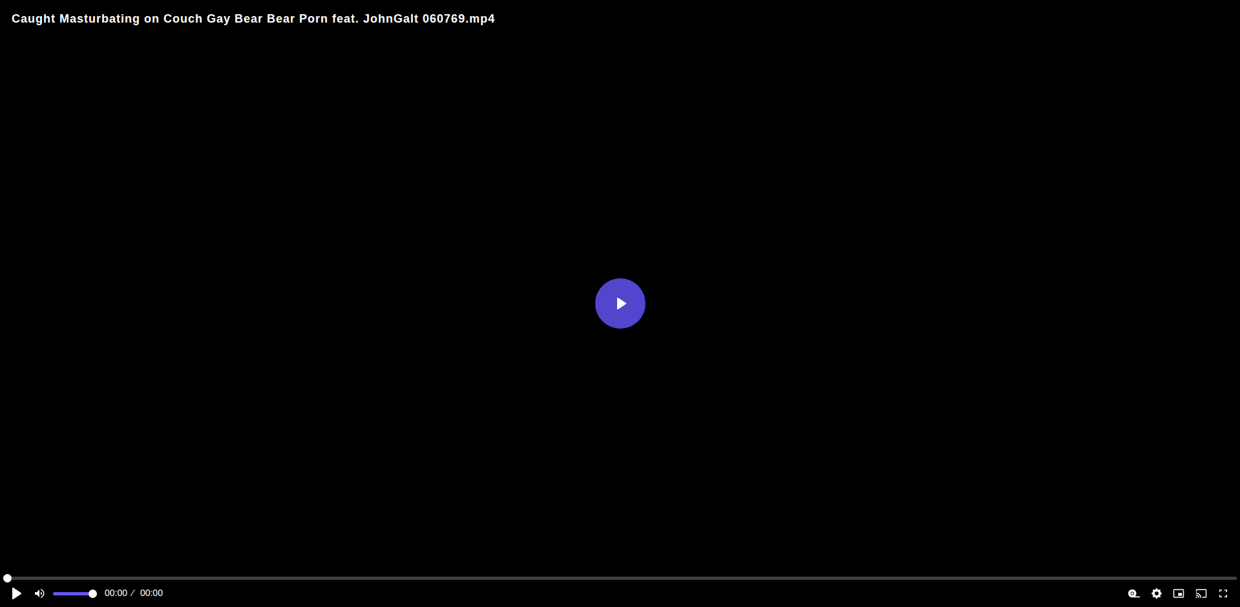Adjust the volume slider
This screenshot has height=607, width=1240.
coord(75,593)
